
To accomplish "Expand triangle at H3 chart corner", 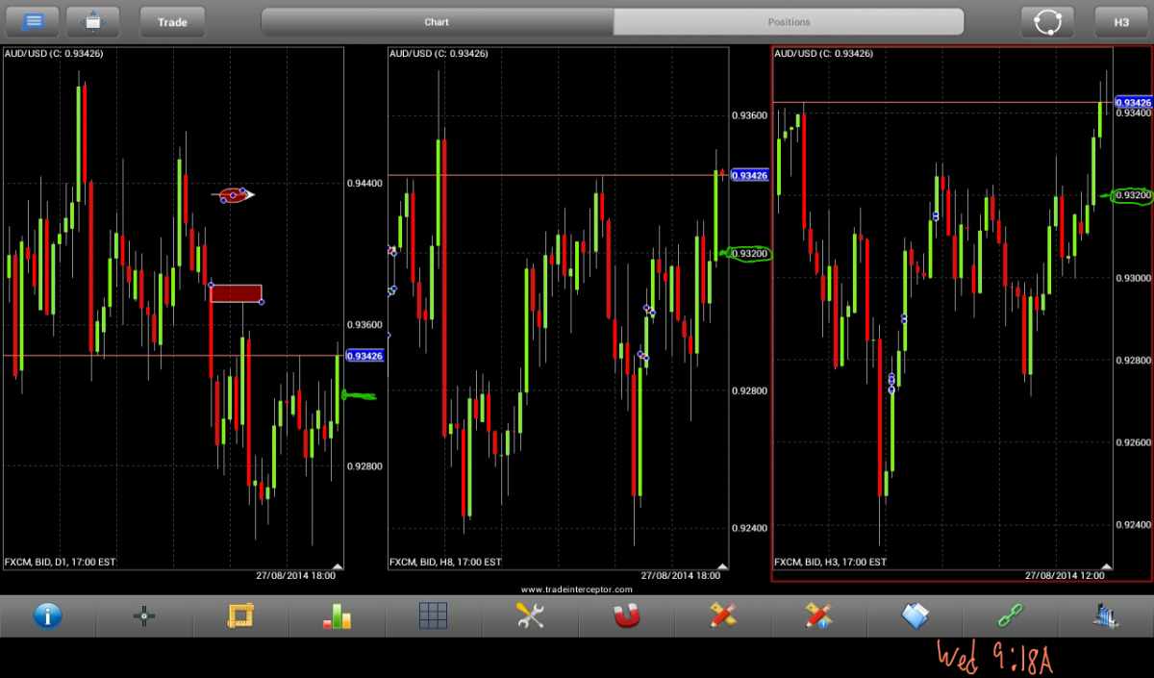I will coord(1106,566).
